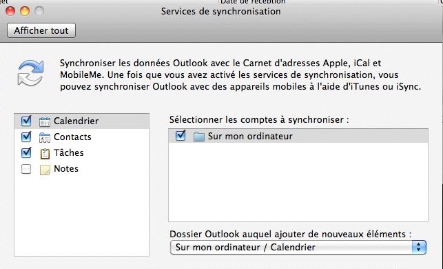Click the Afficher tout button

pyautogui.click(x=41, y=30)
